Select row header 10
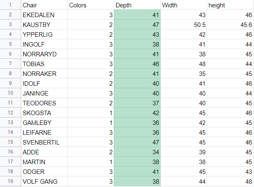The height and width of the screenshot is (187, 254). (10, 93)
